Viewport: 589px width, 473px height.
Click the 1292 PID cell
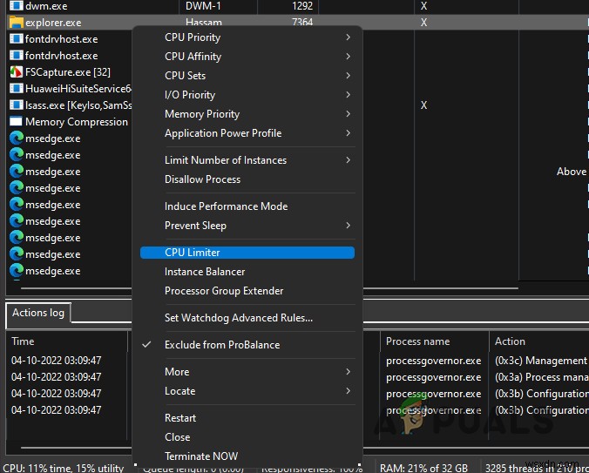(302, 5)
